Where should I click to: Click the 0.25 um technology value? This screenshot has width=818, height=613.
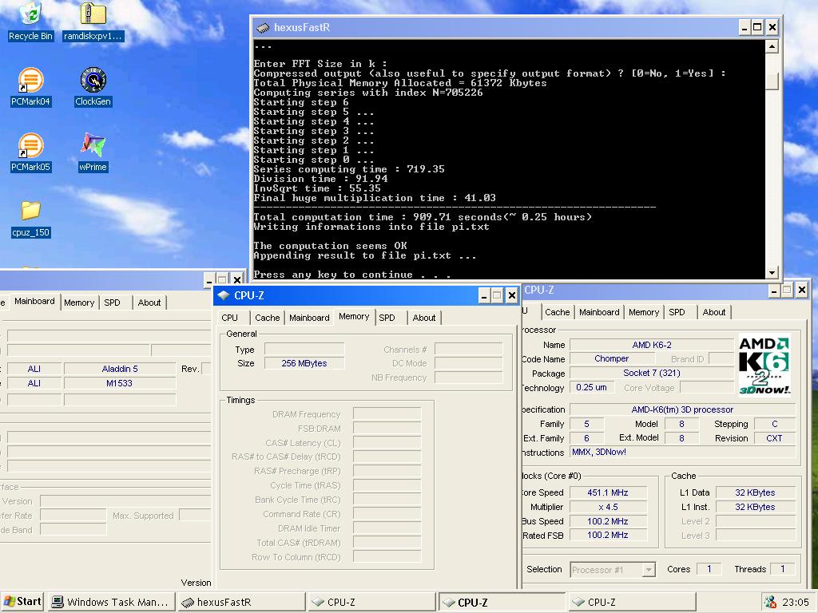tap(591, 387)
